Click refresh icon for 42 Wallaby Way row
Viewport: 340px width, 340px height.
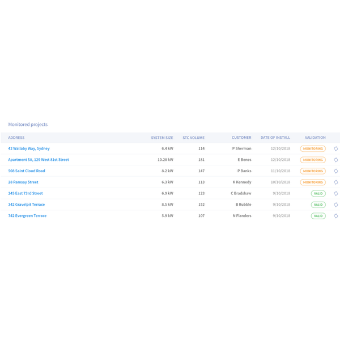click(335, 148)
